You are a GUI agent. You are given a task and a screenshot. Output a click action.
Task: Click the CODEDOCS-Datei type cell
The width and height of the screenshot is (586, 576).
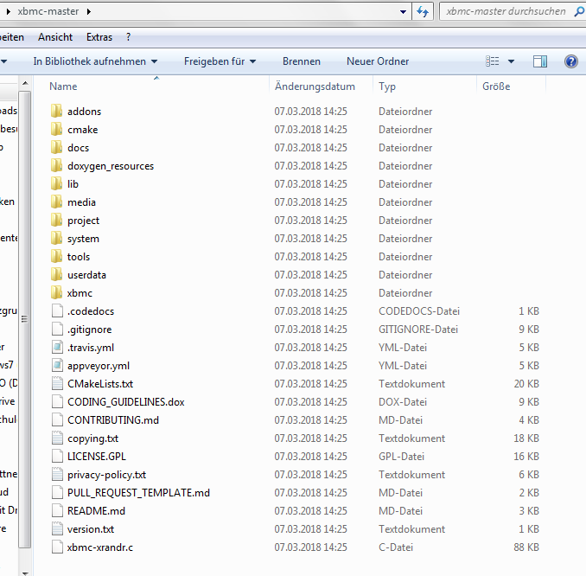tap(419, 310)
